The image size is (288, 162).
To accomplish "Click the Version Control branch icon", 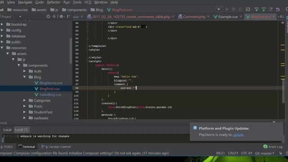I will pos(43,147).
